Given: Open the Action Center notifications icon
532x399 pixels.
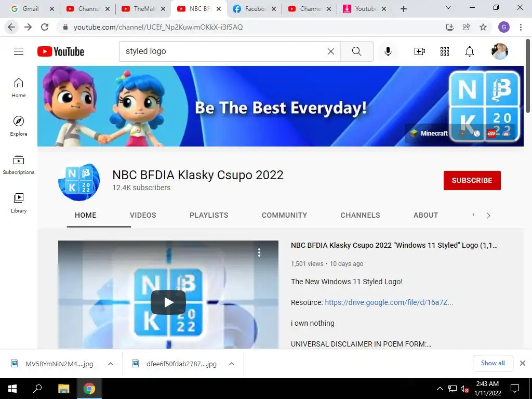Looking at the screenshot, I should 515,389.
